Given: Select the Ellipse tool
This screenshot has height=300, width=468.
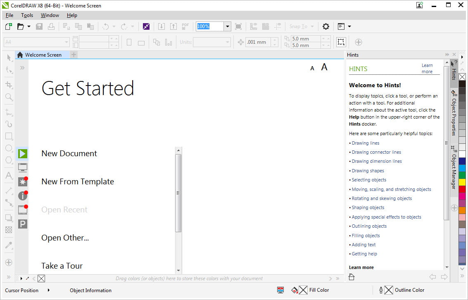Looking at the screenshot, I should pyautogui.click(x=9, y=148).
